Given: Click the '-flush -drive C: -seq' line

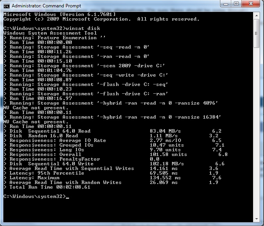Looking at the screenshot, I should (85, 84).
